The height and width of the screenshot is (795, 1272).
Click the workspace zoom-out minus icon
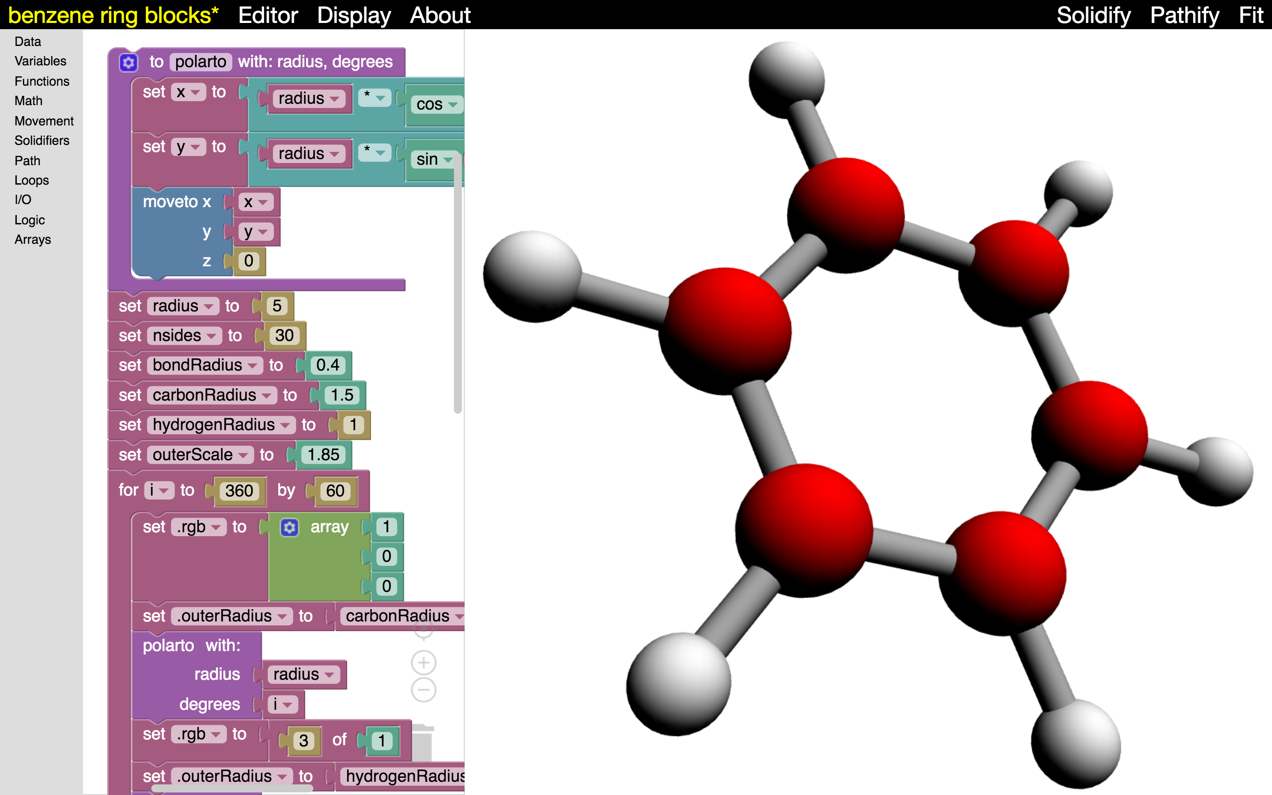(x=424, y=690)
